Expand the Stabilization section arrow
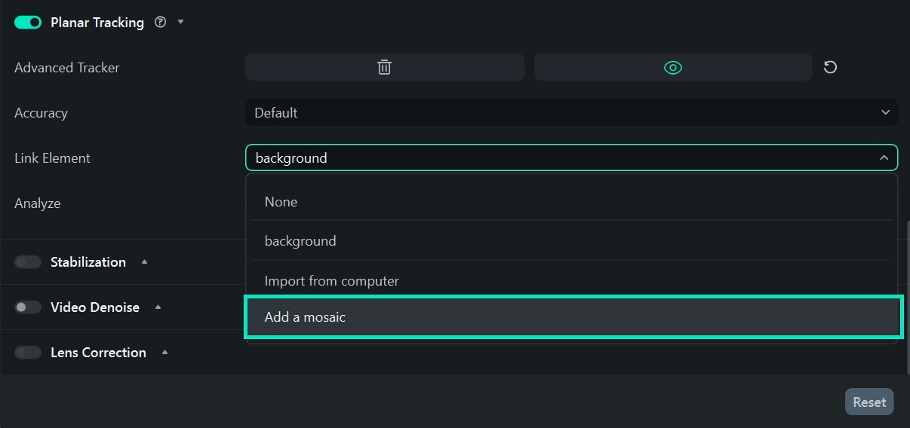Screen dimensions: 910x428 (144, 261)
